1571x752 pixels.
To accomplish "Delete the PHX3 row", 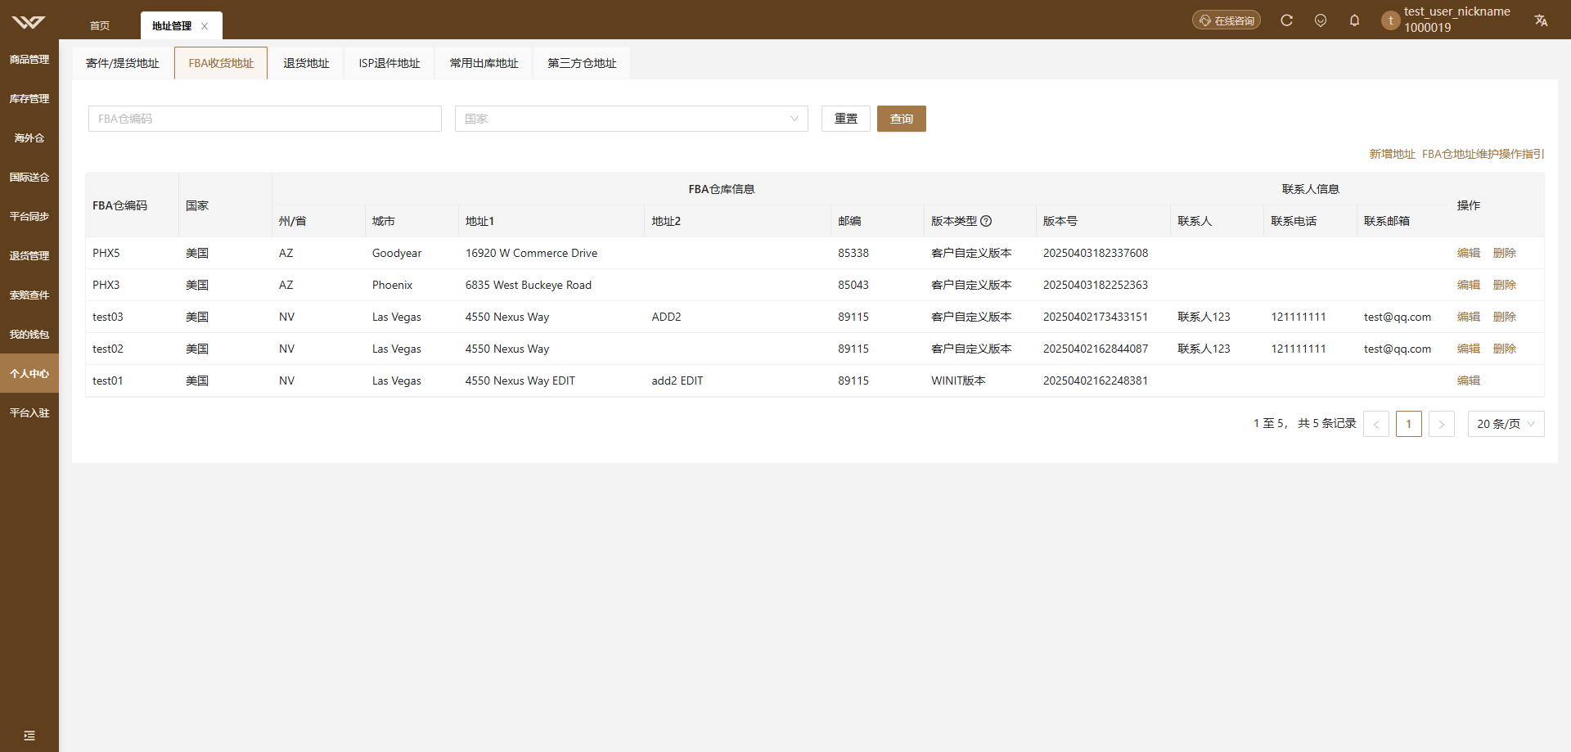I will pyautogui.click(x=1505, y=285).
